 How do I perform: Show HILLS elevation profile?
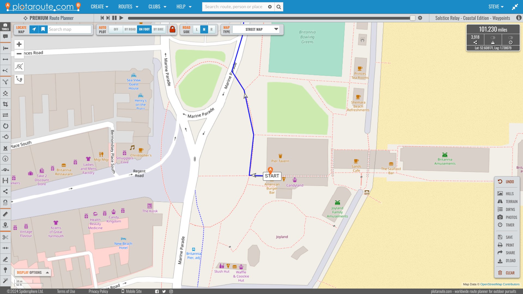coord(507,194)
